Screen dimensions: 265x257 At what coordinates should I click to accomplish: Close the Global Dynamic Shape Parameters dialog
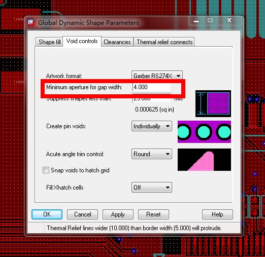coord(229,21)
